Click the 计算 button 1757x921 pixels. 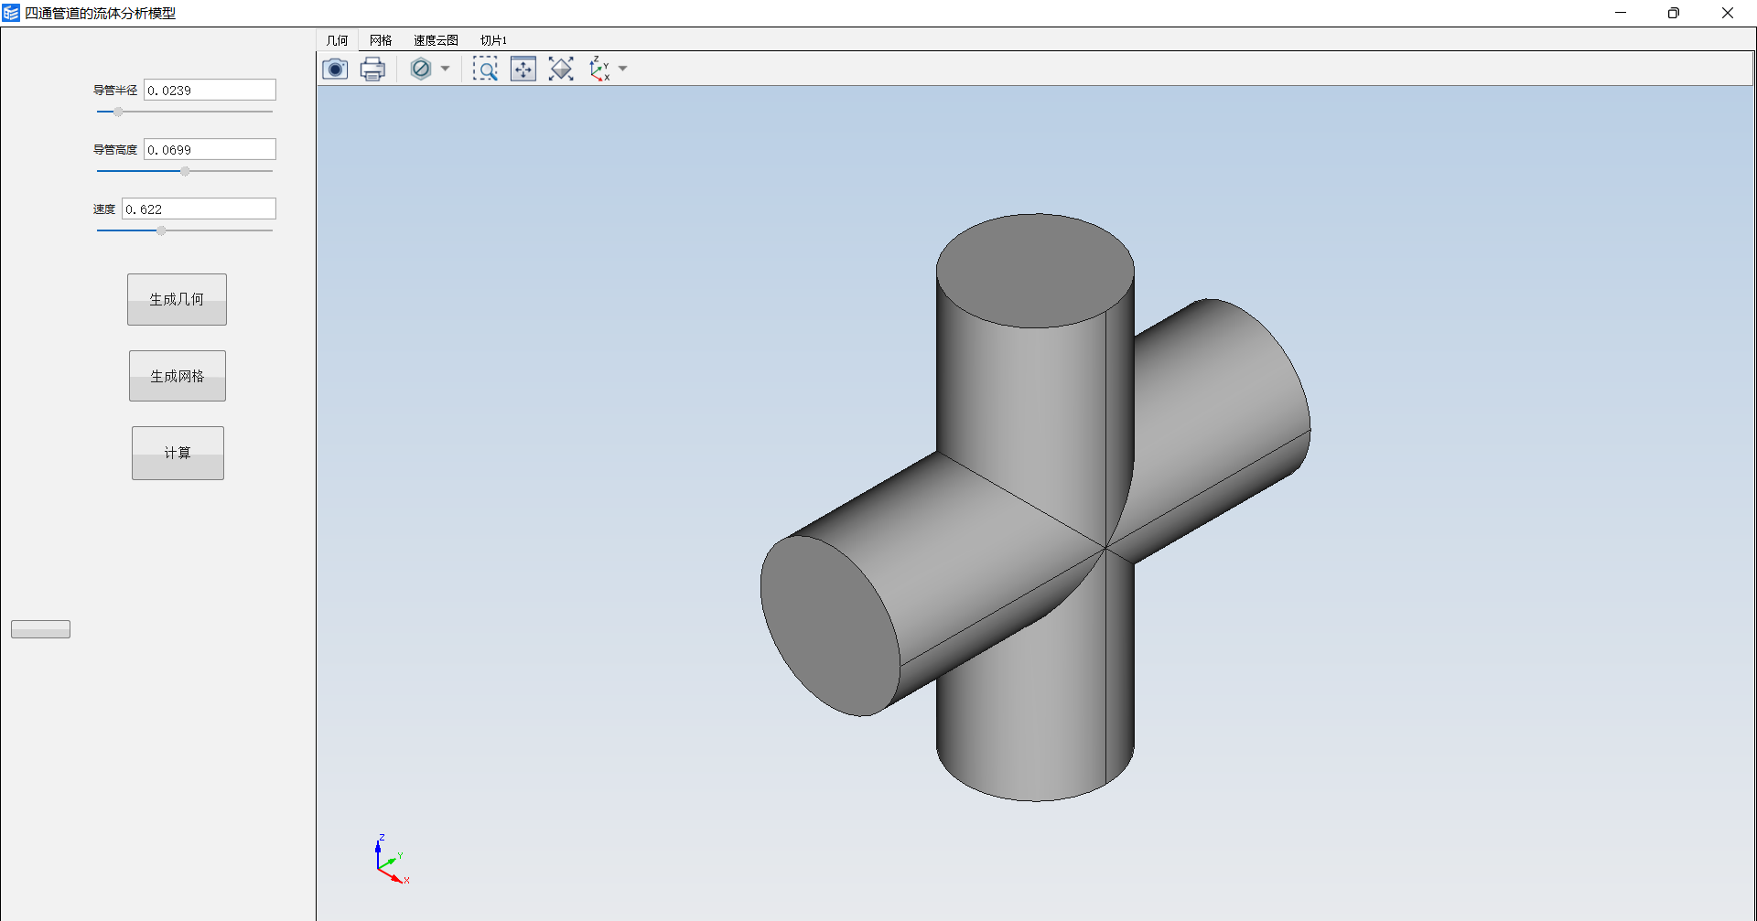[178, 453]
